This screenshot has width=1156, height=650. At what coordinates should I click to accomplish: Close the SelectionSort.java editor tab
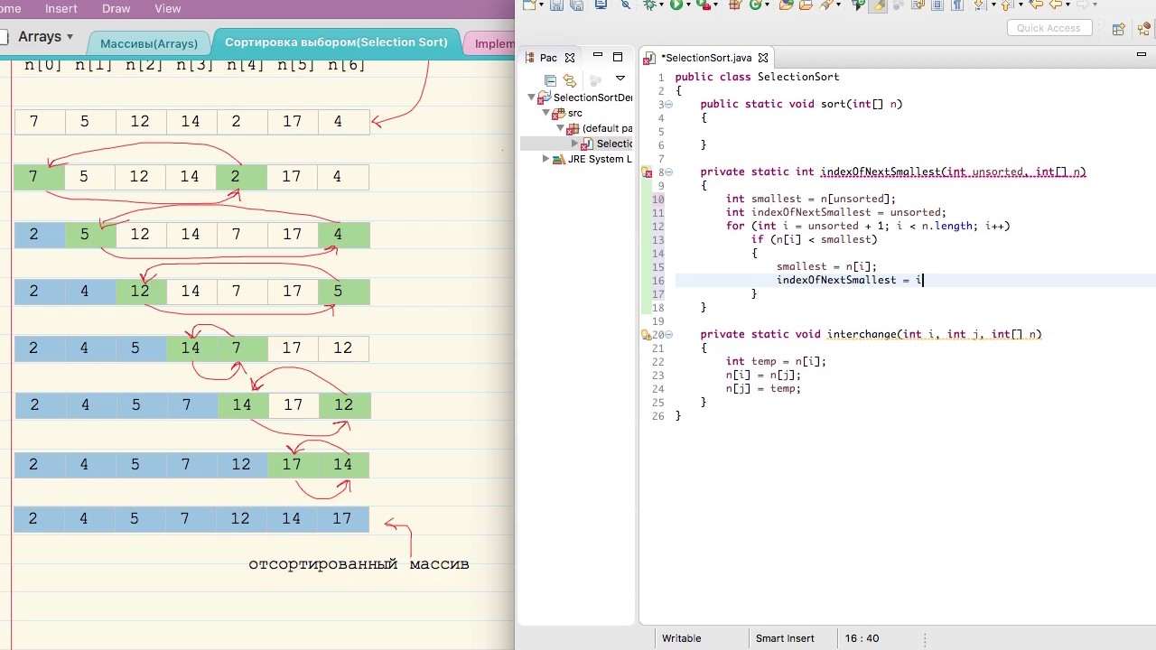pyautogui.click(x=763, y=58)
